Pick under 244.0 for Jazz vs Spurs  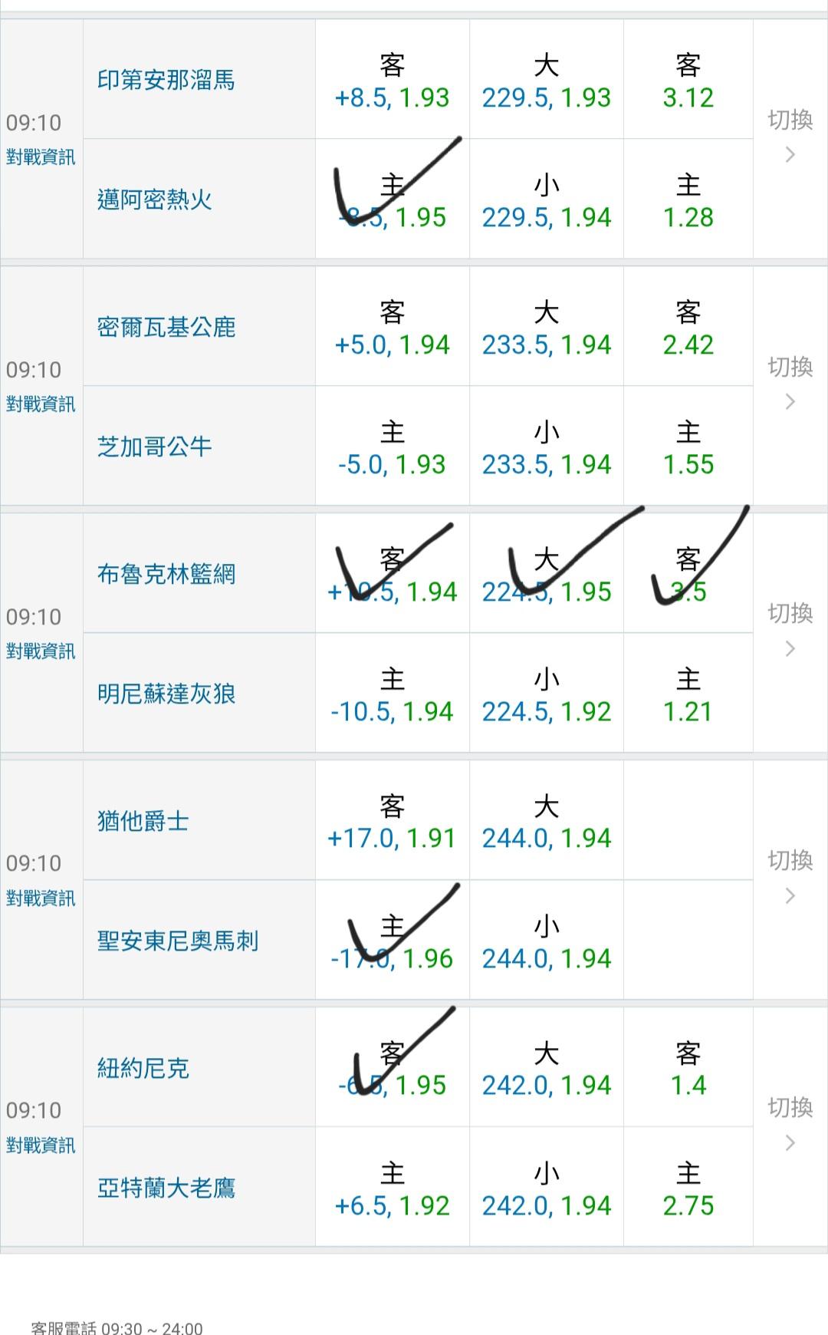tap(546, 942)
